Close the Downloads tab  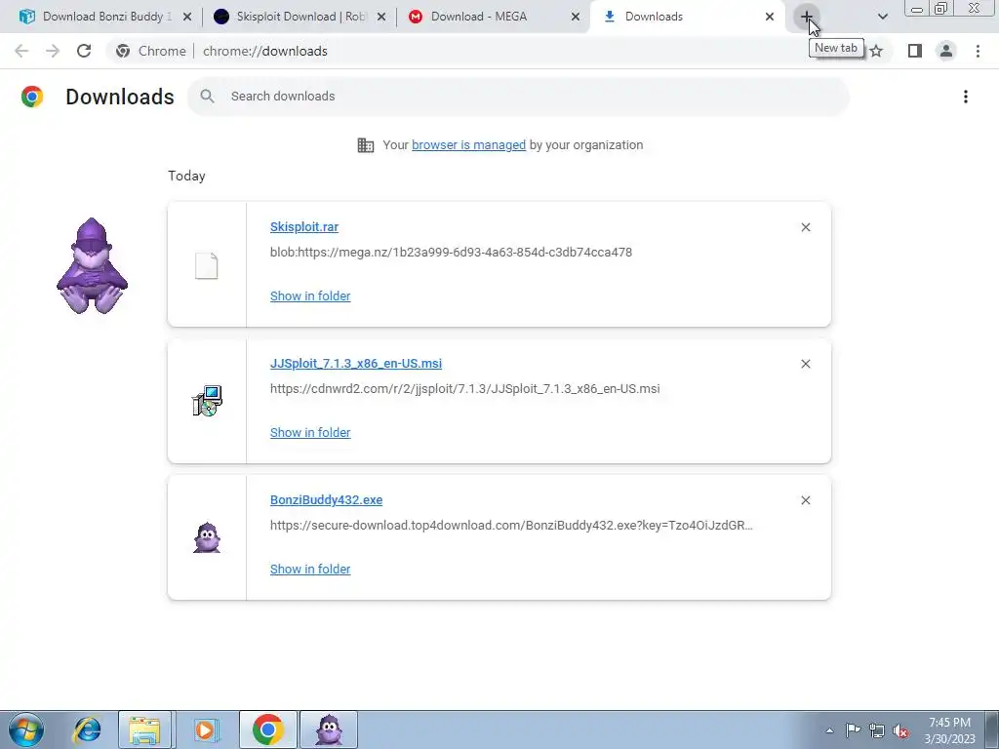point(770,18)
